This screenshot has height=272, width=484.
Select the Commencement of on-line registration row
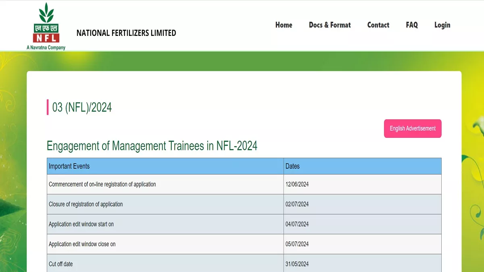coord(102,184)
